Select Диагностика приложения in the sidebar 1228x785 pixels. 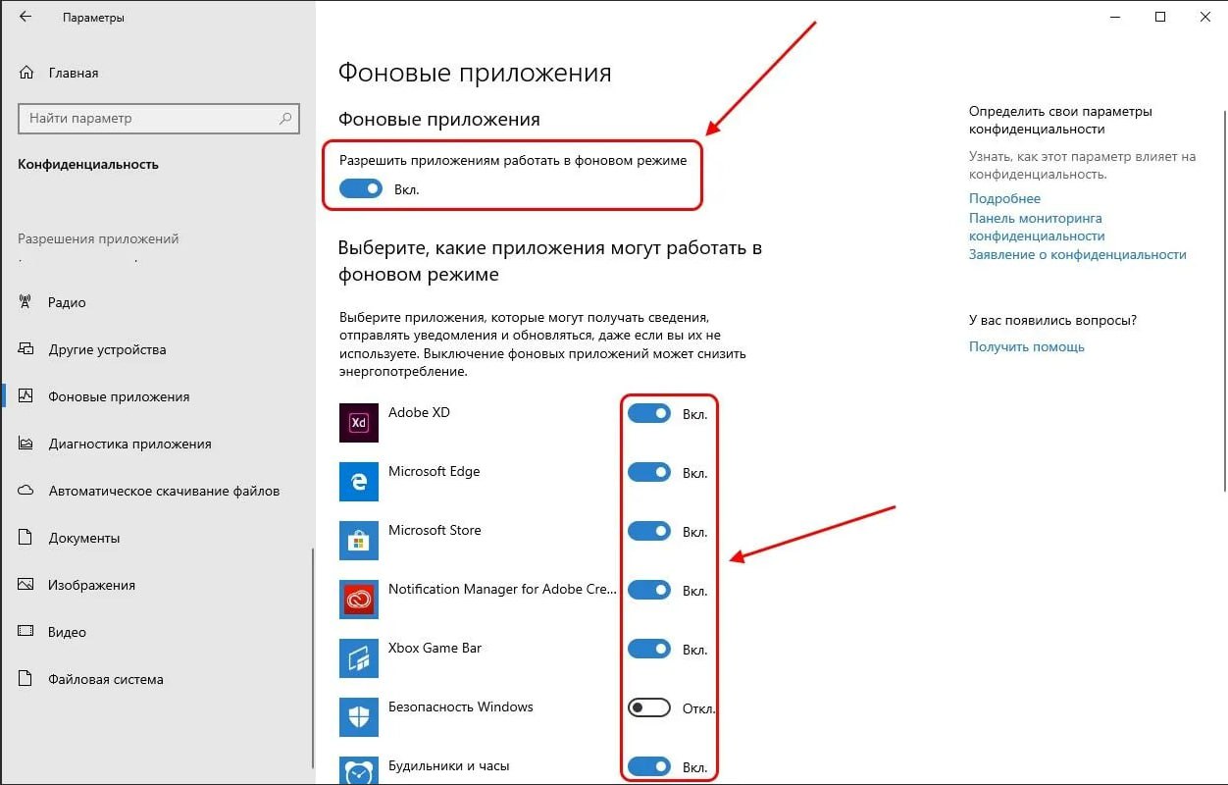[x=129, y=444]
